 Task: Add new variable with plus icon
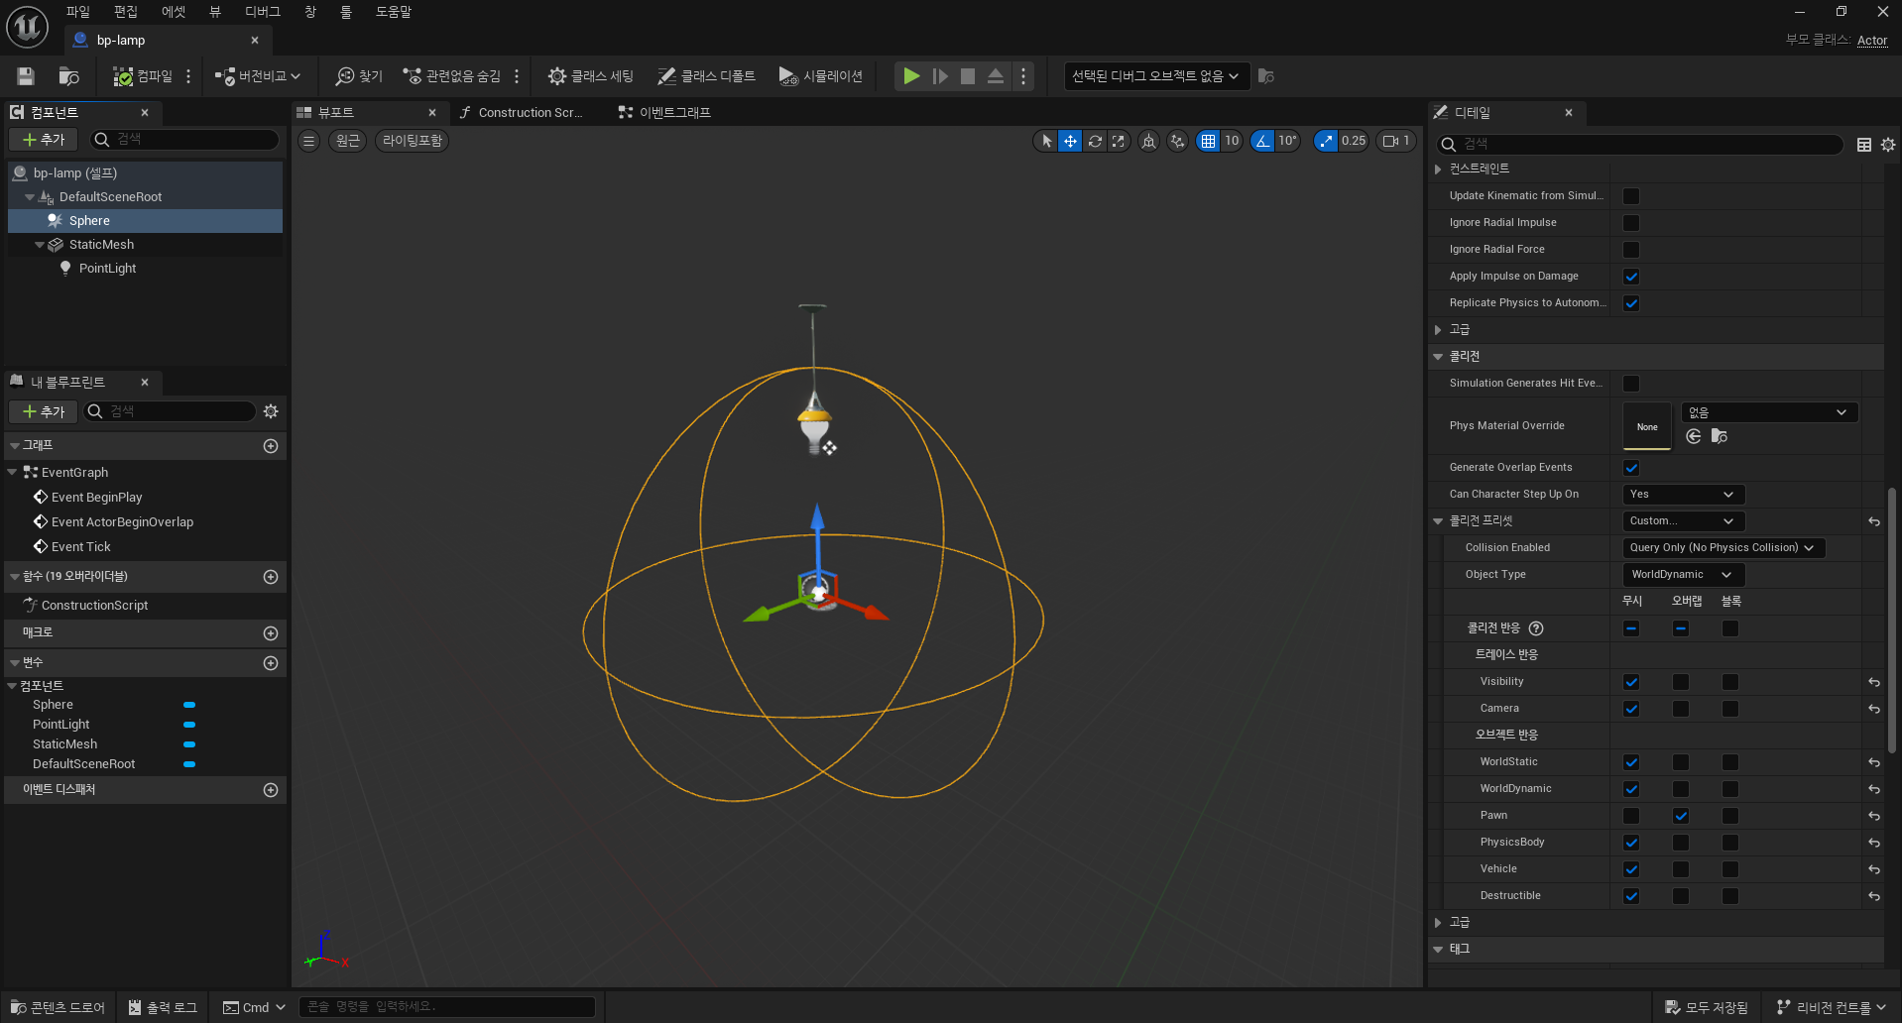(271, 663)
